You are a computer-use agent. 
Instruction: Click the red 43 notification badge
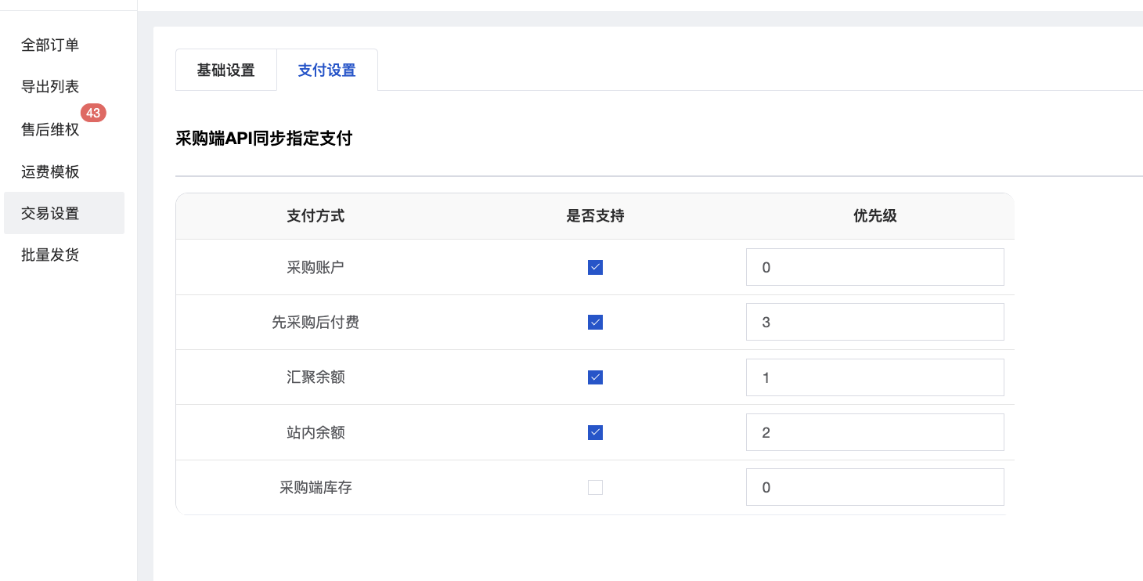point(93,113)
